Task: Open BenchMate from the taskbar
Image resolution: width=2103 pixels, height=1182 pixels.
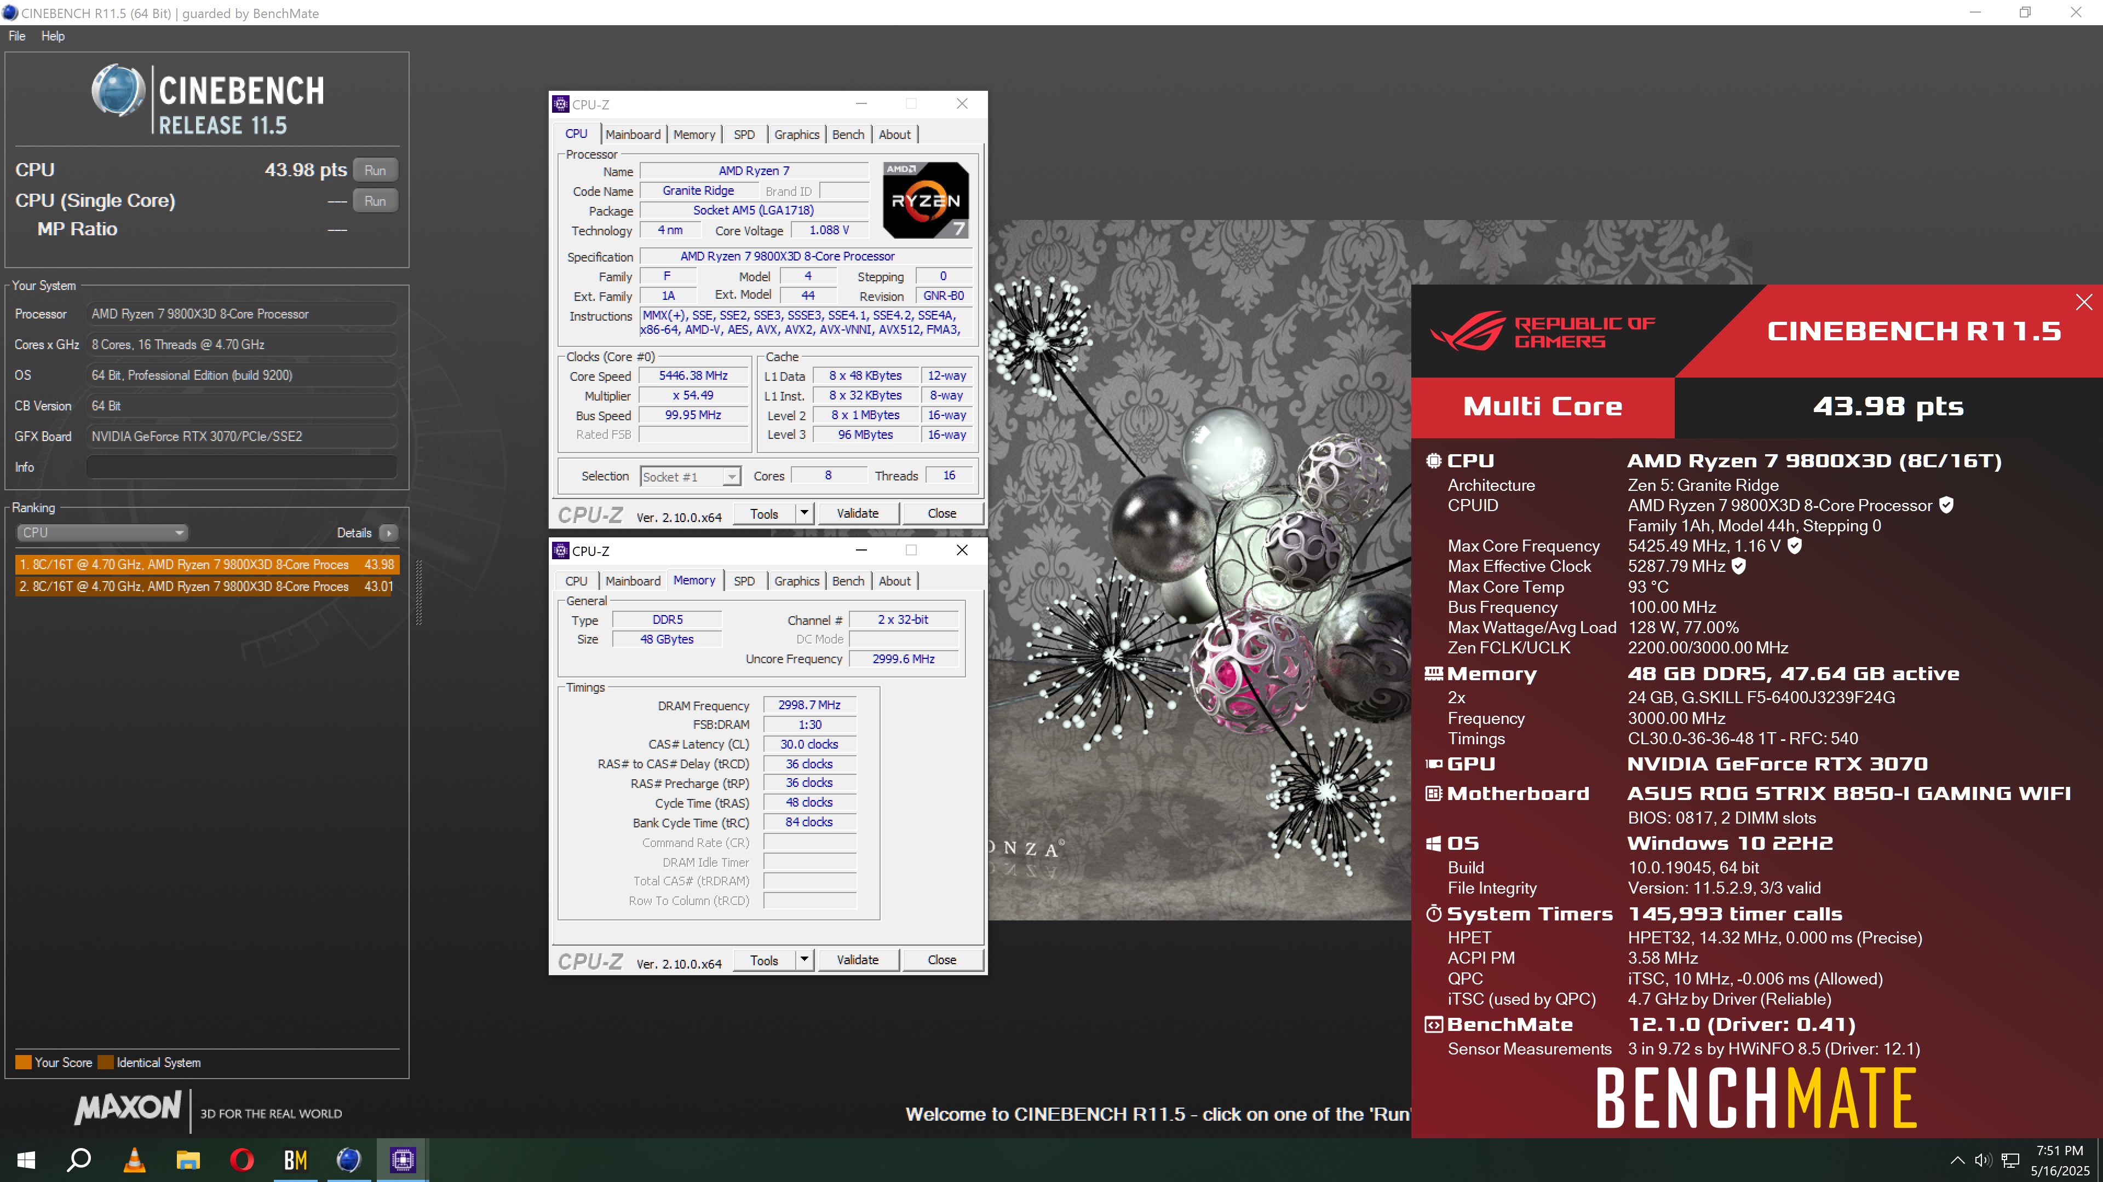Action: click(296, 1159)
